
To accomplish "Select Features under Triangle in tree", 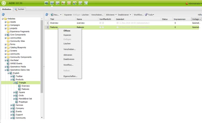I will click(x=25, y=89).
